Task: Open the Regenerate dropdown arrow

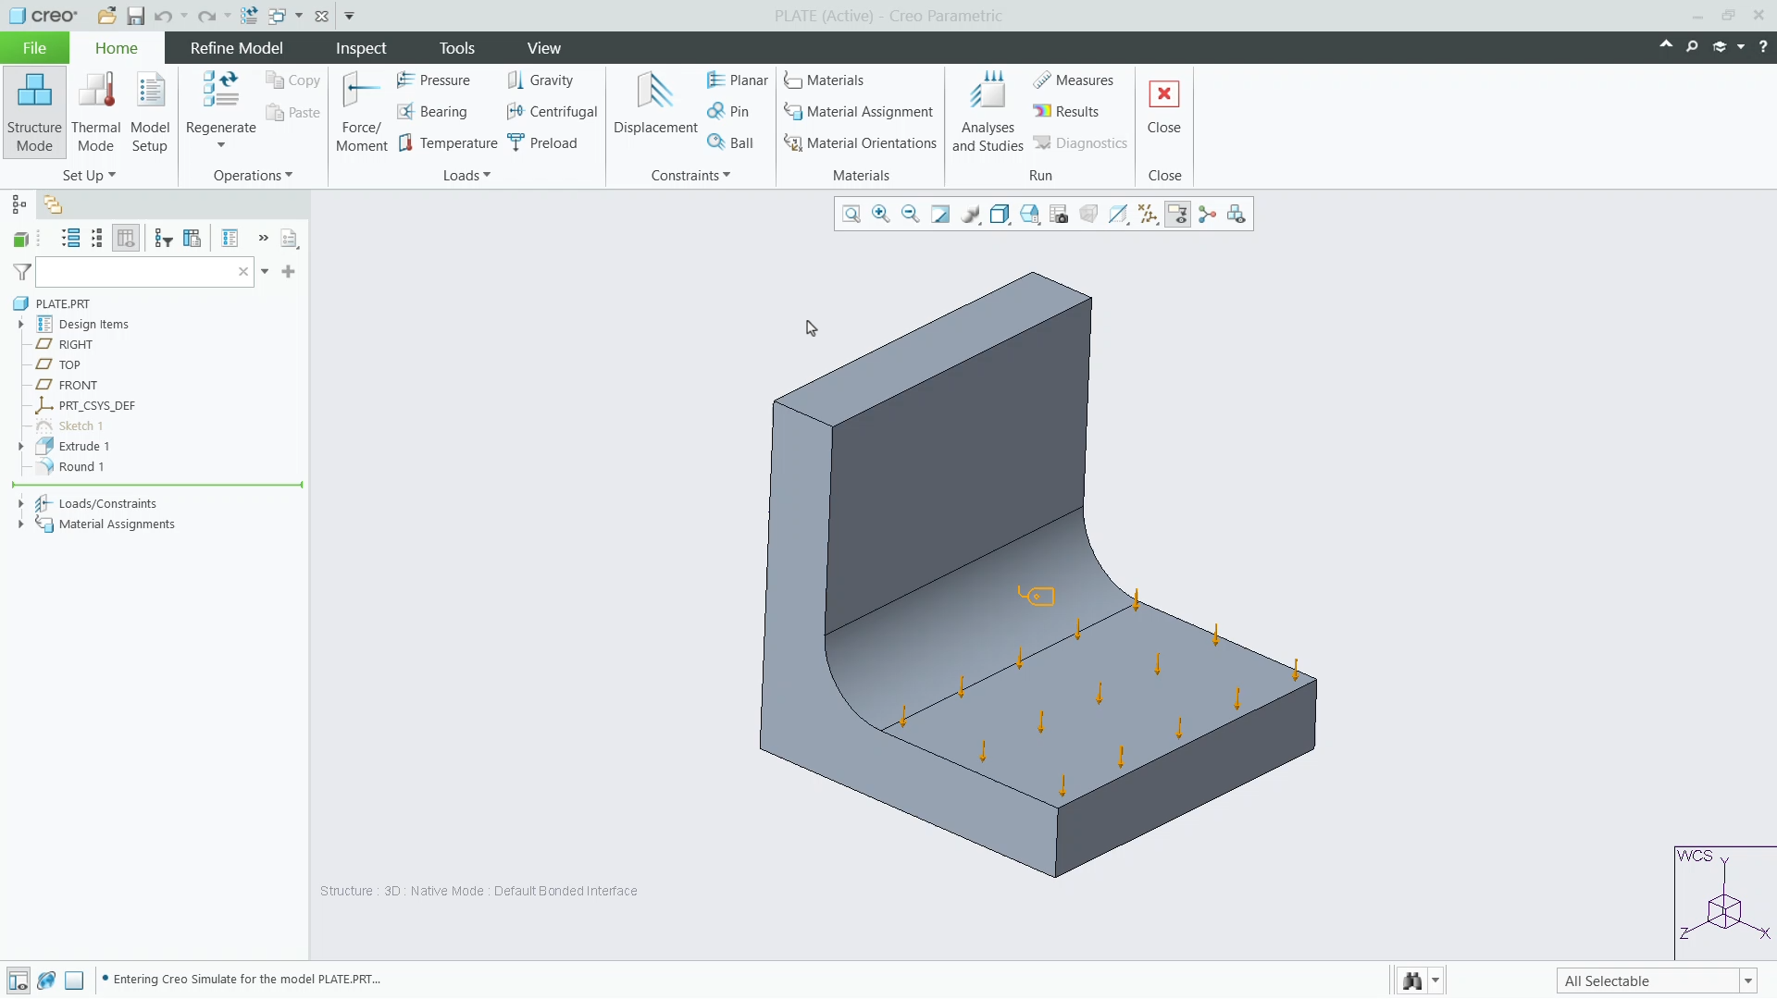Action: (221, 145)
